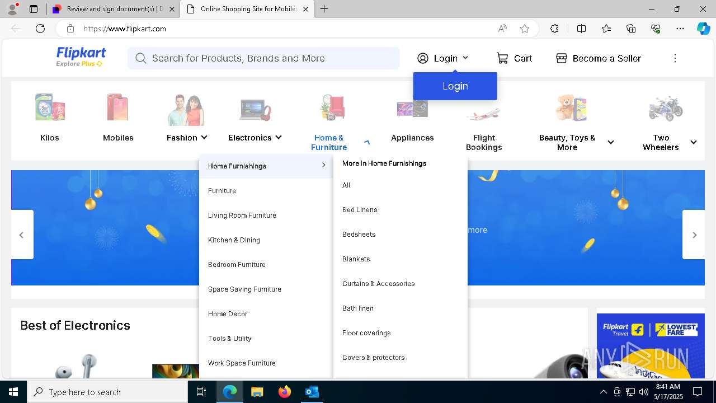The height and width of the screenshot is (403, 716).
Task: Add this page to favorites star
Action: (x=525, y=29)
